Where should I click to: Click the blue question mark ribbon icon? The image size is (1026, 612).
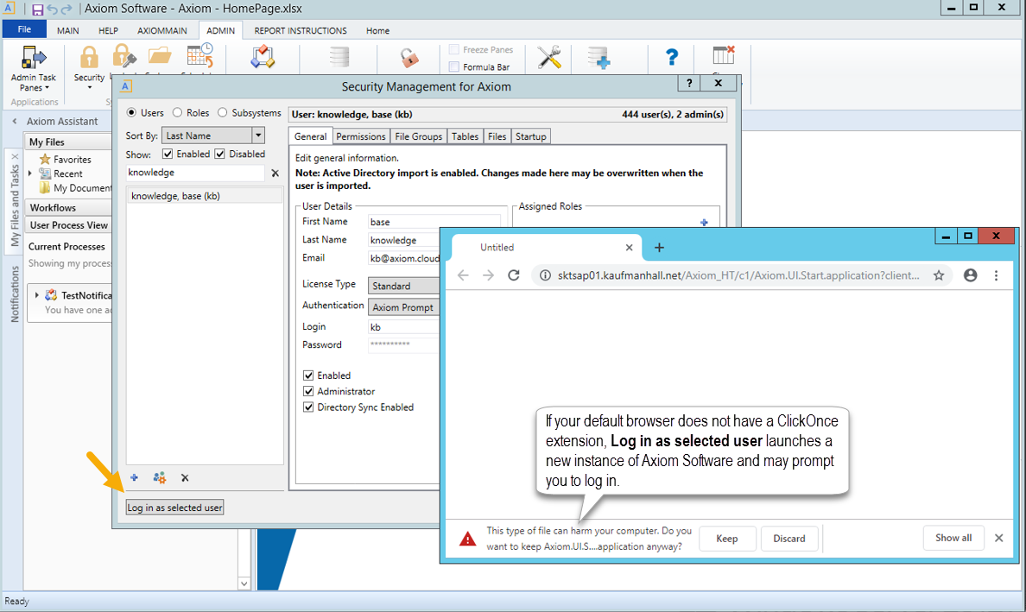(x=671, y=58)
